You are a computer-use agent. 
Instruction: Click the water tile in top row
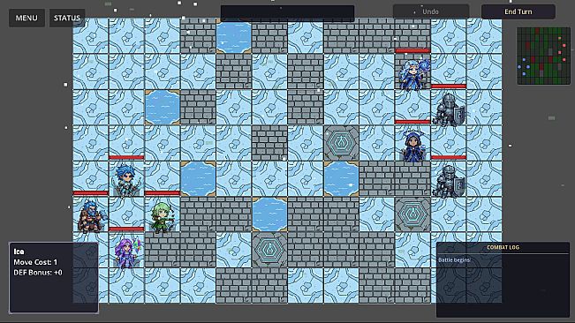pyautogui.click(x=233, y=36)
